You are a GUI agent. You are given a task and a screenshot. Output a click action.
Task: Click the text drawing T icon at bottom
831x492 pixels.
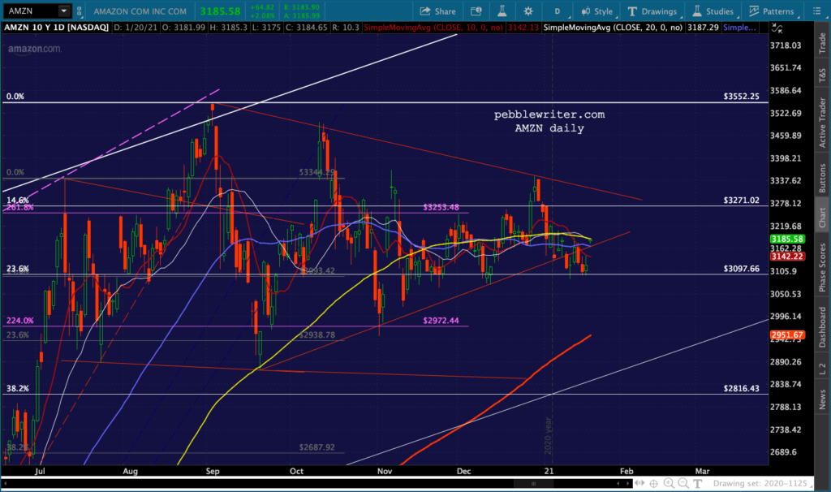(x=697, y=483)
